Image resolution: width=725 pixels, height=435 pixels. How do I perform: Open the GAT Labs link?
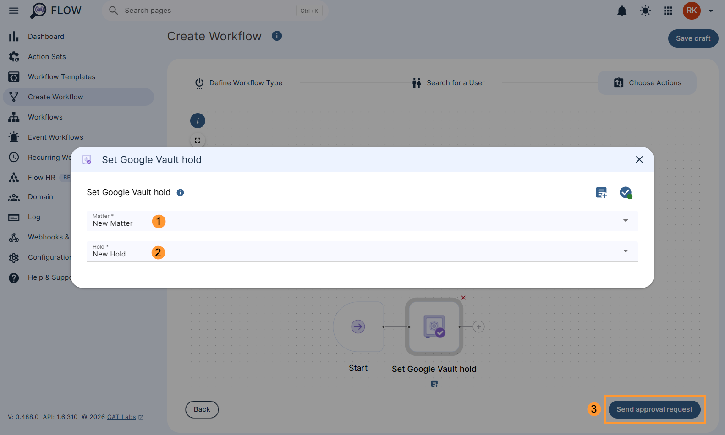pyautogui.click(x=125, y=417)
